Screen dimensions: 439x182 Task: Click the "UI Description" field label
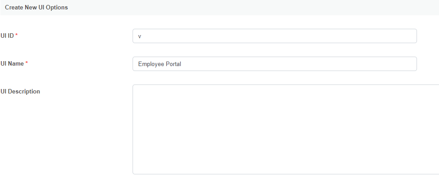coord(20,92)
